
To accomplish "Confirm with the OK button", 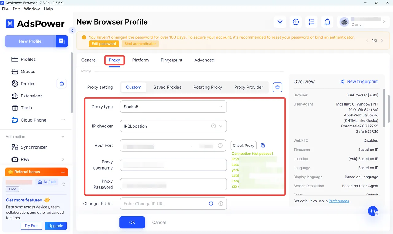I will tap(132, 222).
